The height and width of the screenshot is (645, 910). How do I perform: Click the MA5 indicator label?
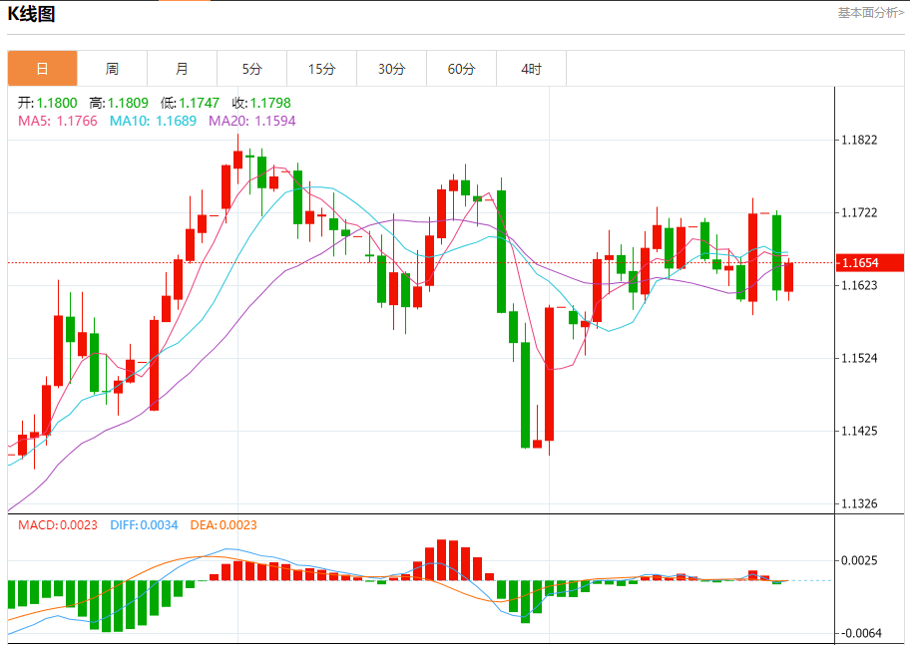point(58,121)
